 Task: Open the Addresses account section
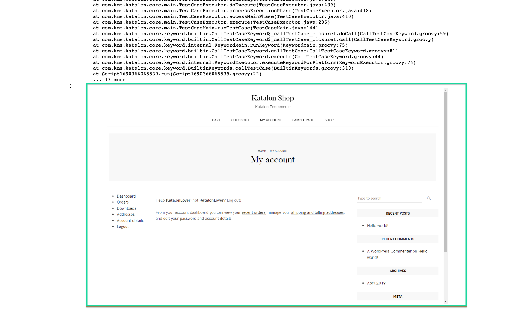click(x=125, y=214)
